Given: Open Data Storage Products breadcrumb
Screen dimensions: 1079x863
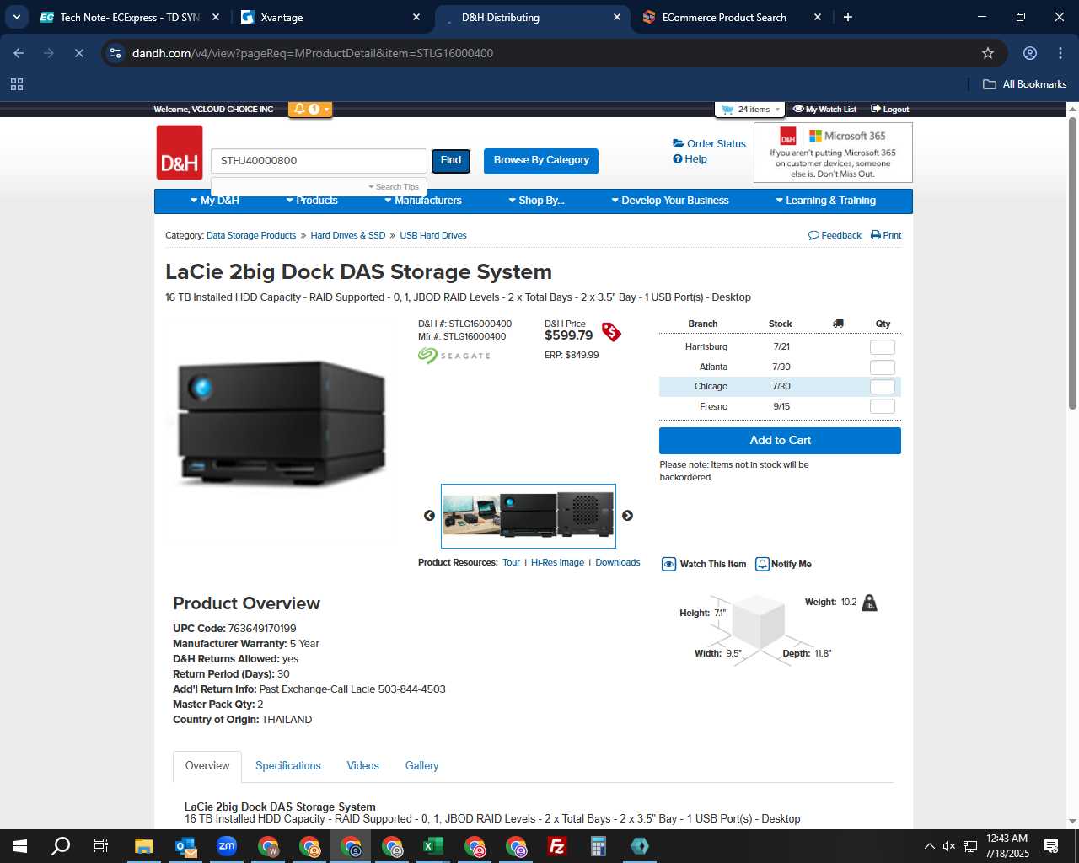Looking at the screenshot, I should 251,236.
